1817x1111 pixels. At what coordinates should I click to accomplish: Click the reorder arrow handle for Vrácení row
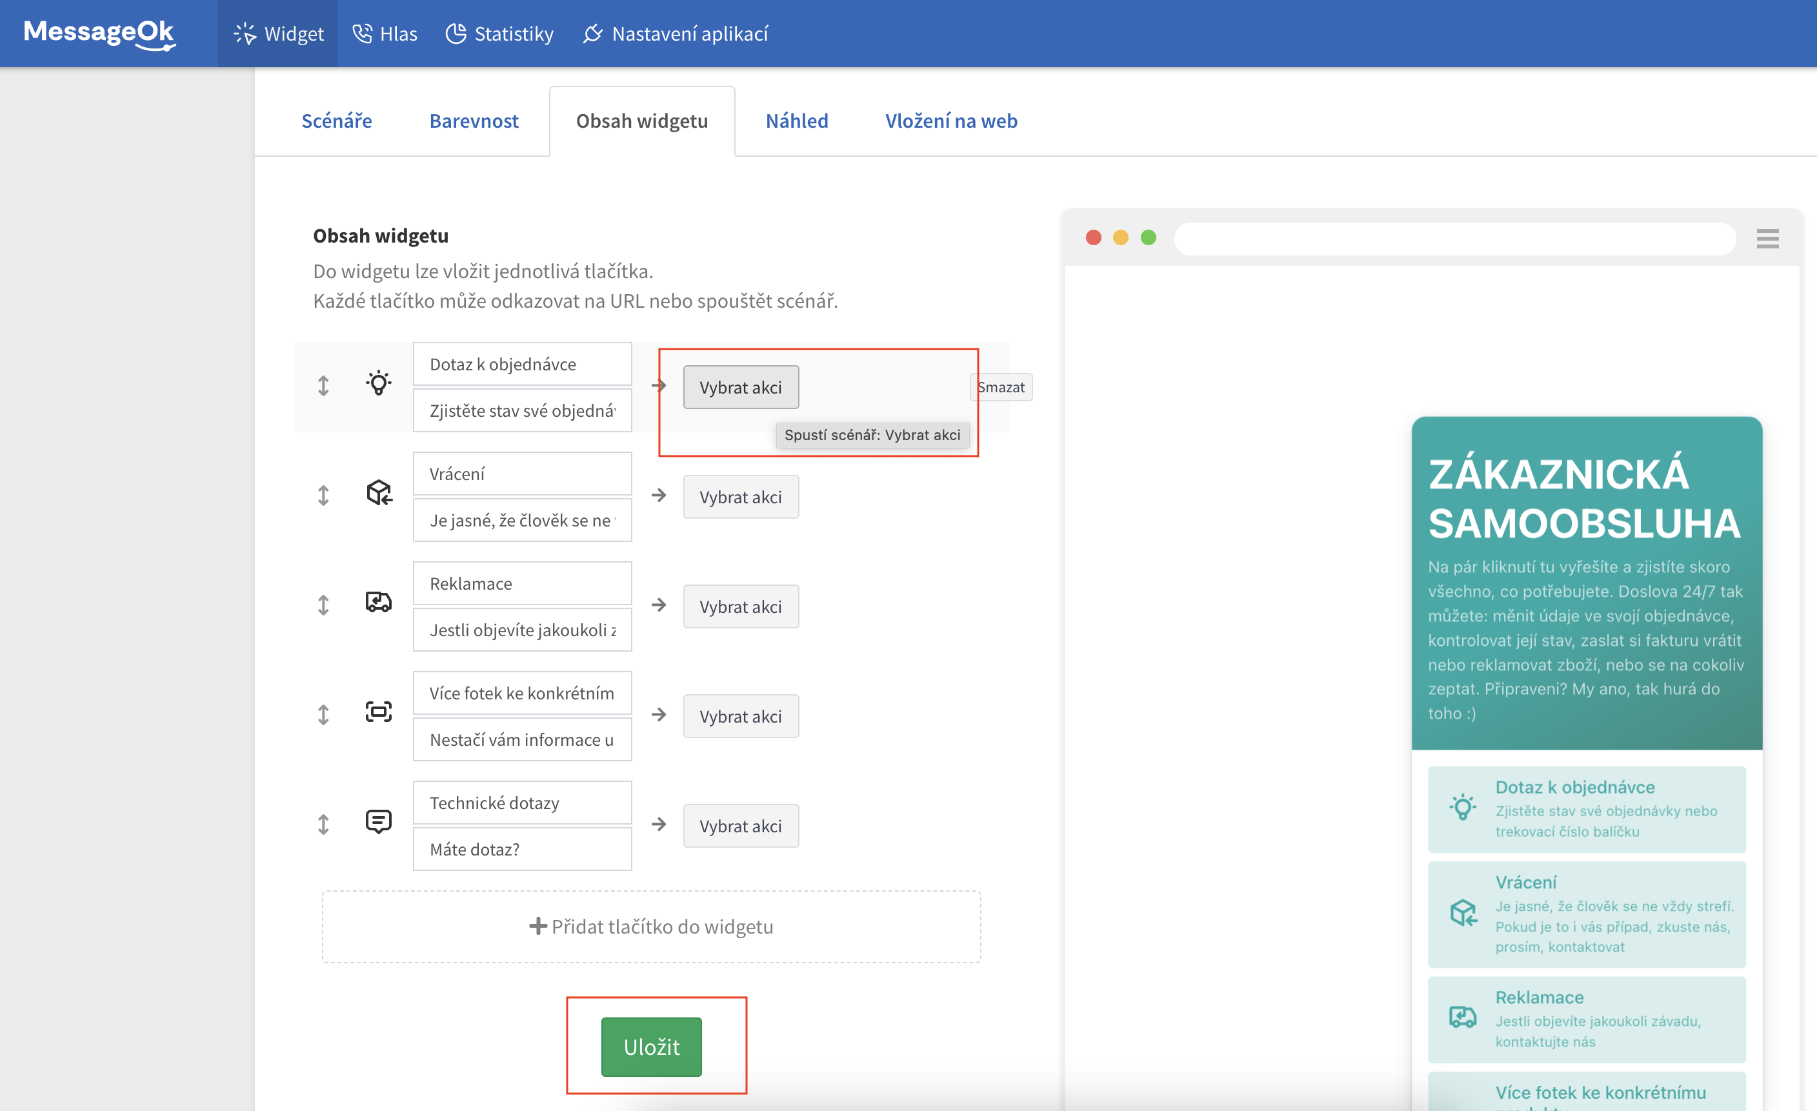[323, 495]
